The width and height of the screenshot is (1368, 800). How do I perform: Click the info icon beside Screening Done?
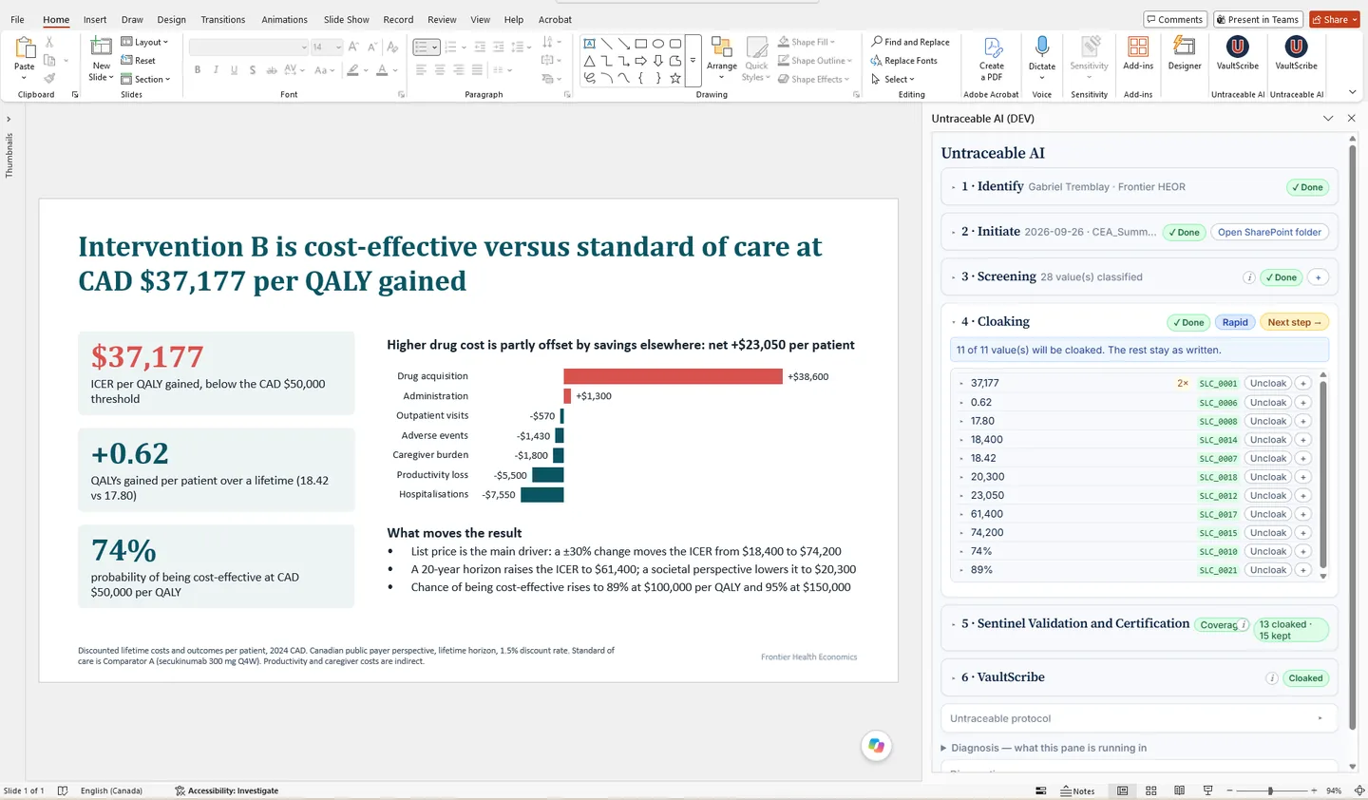(x=1249, y=277)
